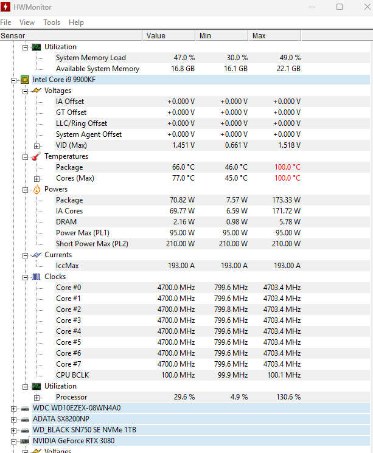Select the IA Cores power row
The width and height of the screenshot is (373, 453).
point(212,211)
